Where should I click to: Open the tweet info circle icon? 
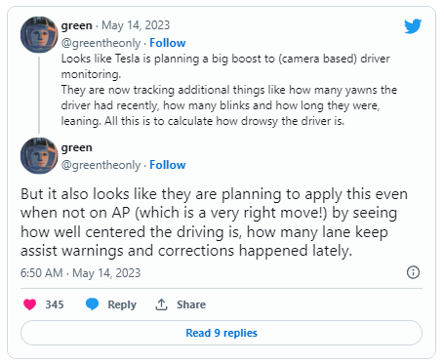click(x=413, y=272)
